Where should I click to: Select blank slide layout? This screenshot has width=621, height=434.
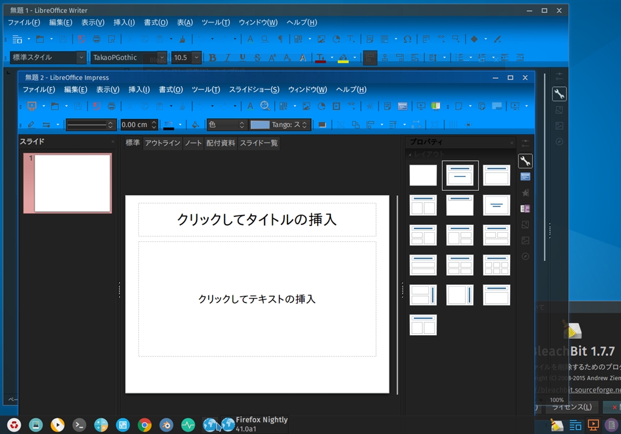pos(423,175)
